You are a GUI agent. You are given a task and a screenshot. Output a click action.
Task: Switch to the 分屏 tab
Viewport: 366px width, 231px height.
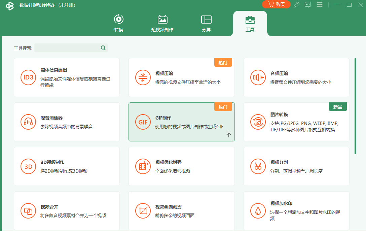point(206,23)
